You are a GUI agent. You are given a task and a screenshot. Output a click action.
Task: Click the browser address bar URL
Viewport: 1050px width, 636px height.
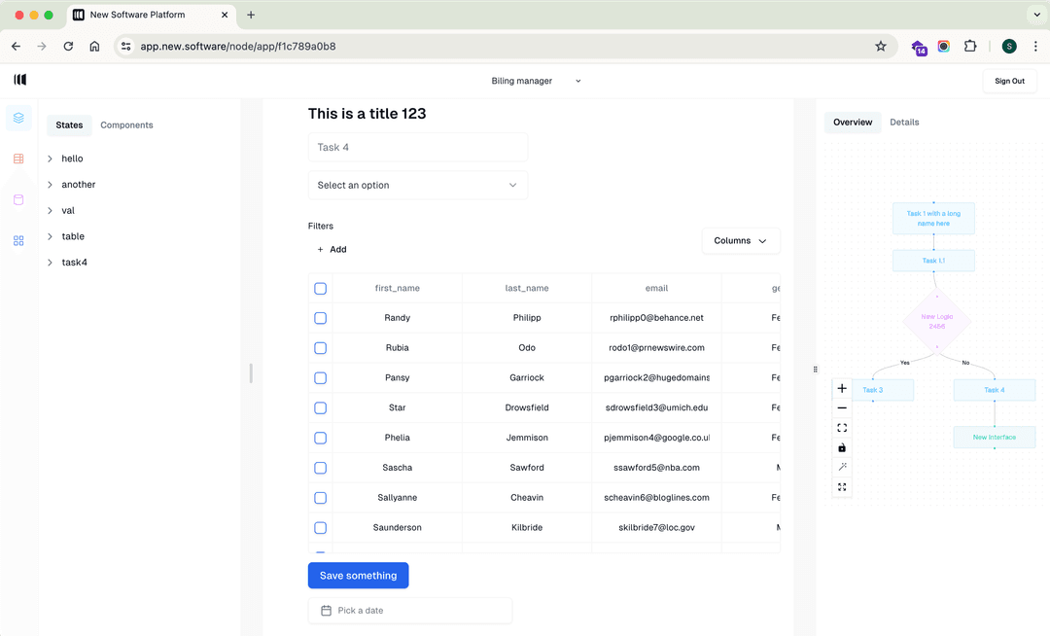[238, 47]
